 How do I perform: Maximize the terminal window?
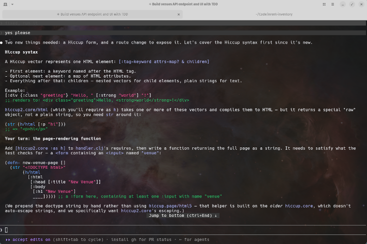coord(352,4)
